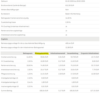
Task: Select the U3 rate 0,15 %
Action: [x=30, y=86]
